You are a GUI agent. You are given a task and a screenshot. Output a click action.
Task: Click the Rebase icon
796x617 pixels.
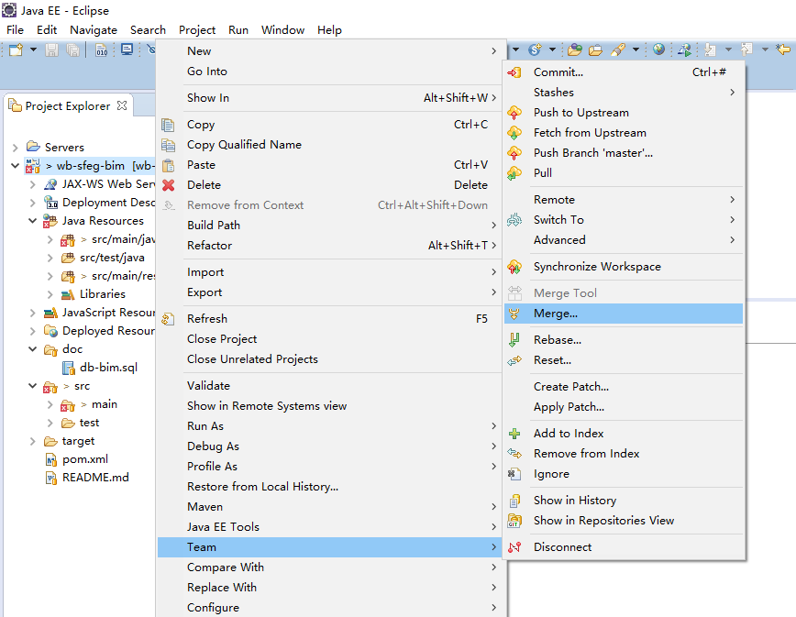pyautogui.click(x=514, y=340)
